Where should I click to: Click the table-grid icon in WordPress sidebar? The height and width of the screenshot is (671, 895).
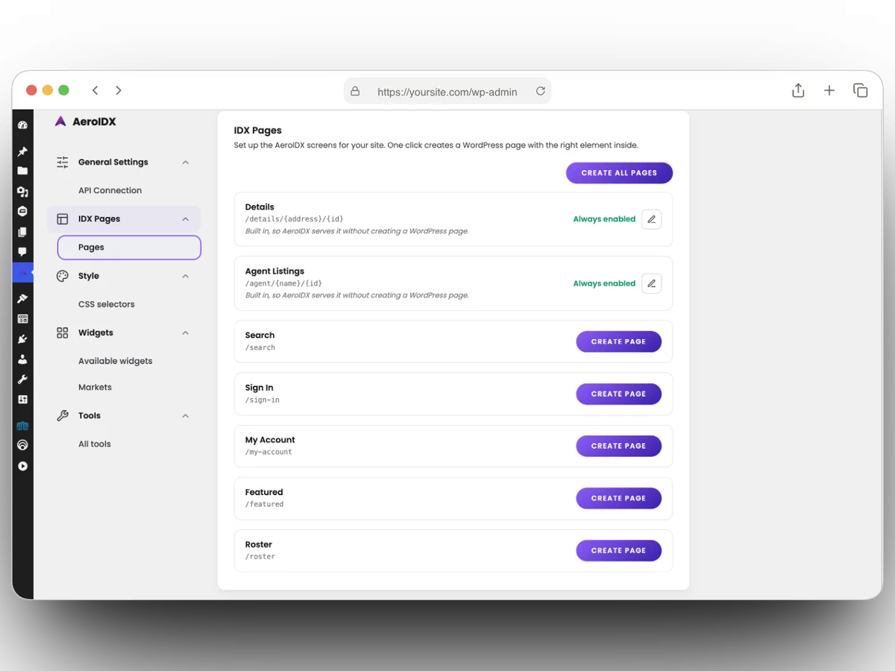[x=22, y=318]
